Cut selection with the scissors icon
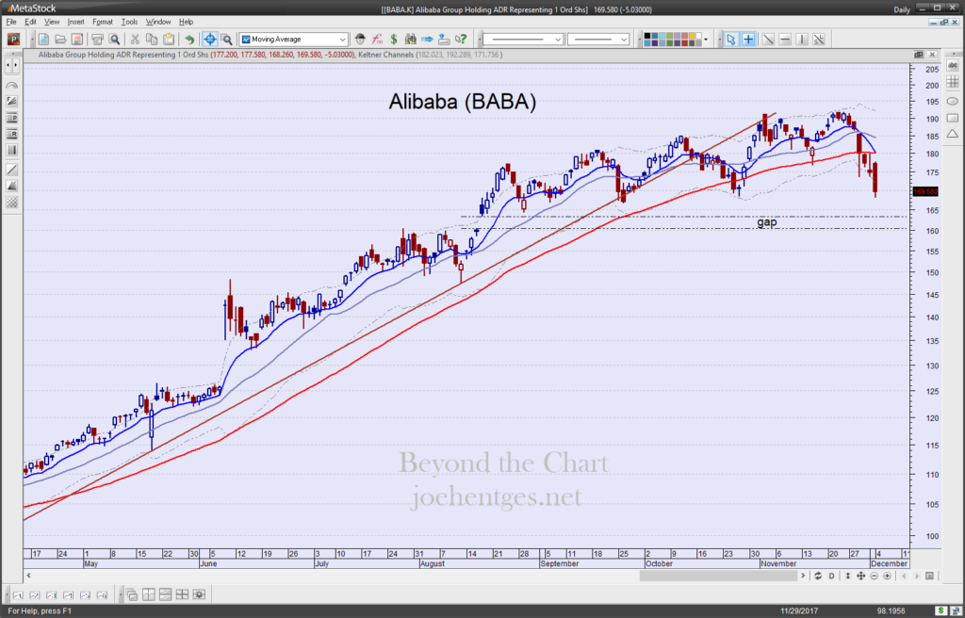Image resolution: width=965 pixels, height=618 pixels. pyautogui.click(x=135, y=40)
